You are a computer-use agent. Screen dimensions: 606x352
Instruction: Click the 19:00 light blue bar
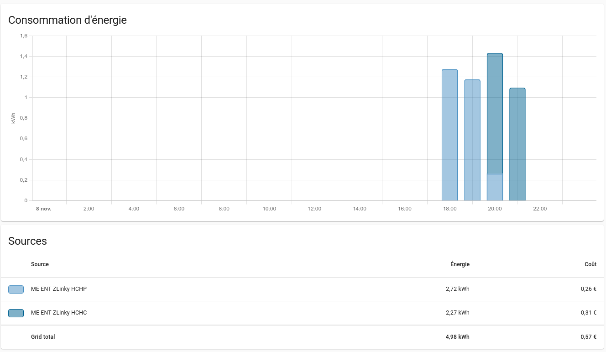[472, 140]
